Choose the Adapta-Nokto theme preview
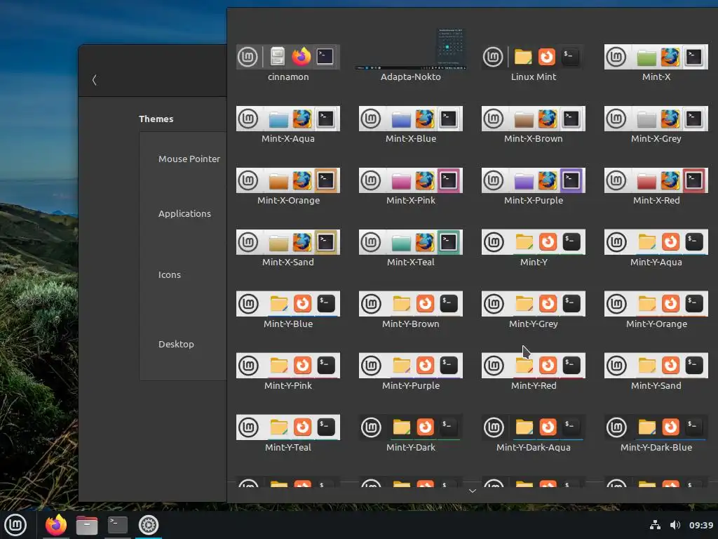This screenshot has height=539, width=718. click(411, 49)
